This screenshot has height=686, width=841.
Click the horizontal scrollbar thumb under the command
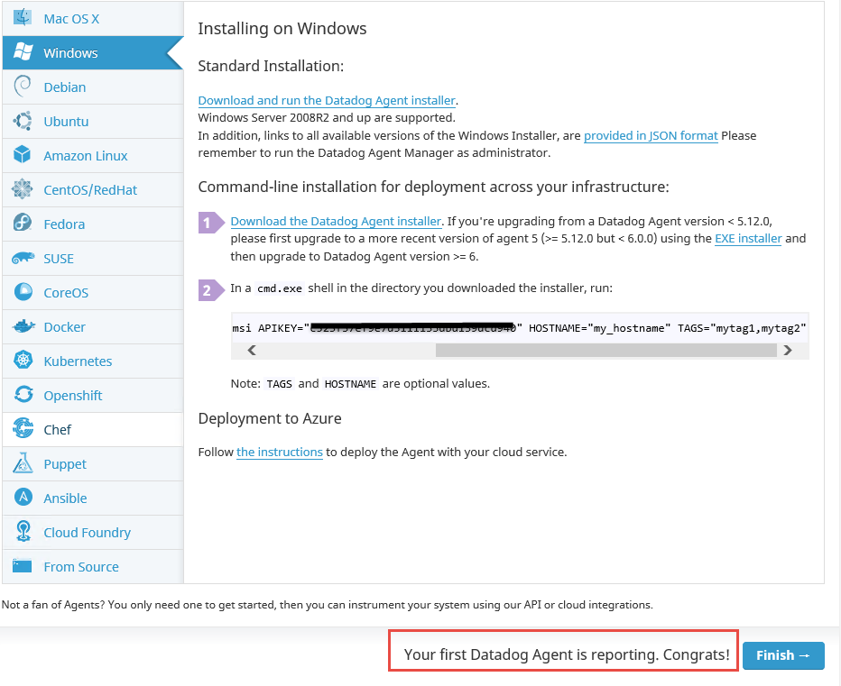click(x=606, y=351)
